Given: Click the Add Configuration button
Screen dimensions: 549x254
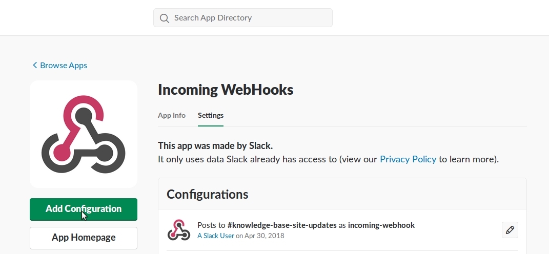Looking at the screenshot, I should click(84, 209).
